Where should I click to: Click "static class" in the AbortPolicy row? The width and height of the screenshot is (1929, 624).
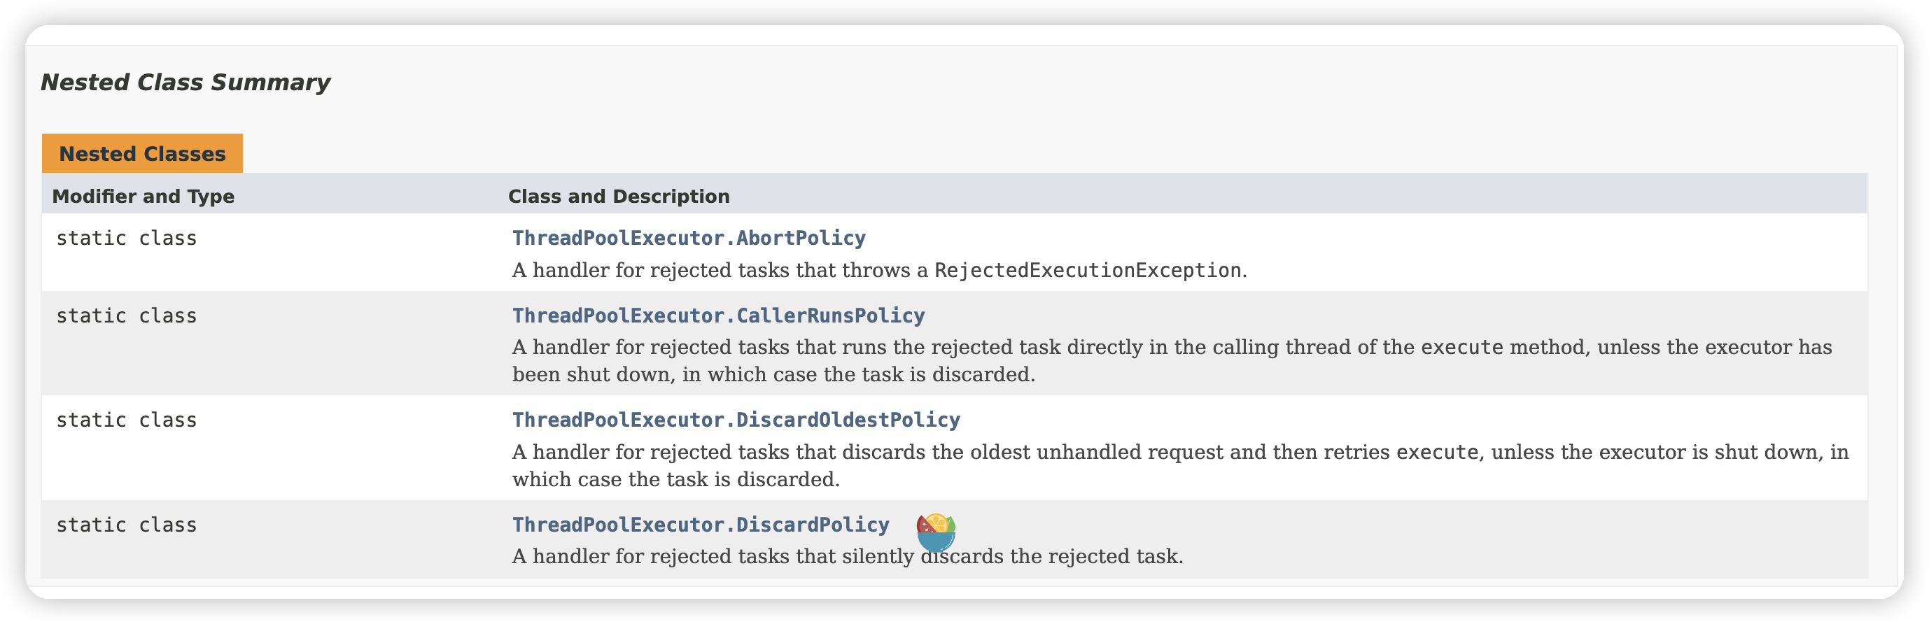[127, 238]
